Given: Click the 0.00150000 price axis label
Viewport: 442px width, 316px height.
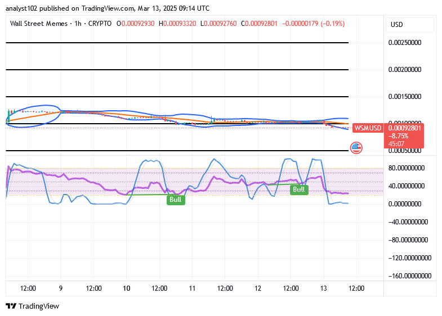Looking at the screenshot, I should (x=404, y=97).
